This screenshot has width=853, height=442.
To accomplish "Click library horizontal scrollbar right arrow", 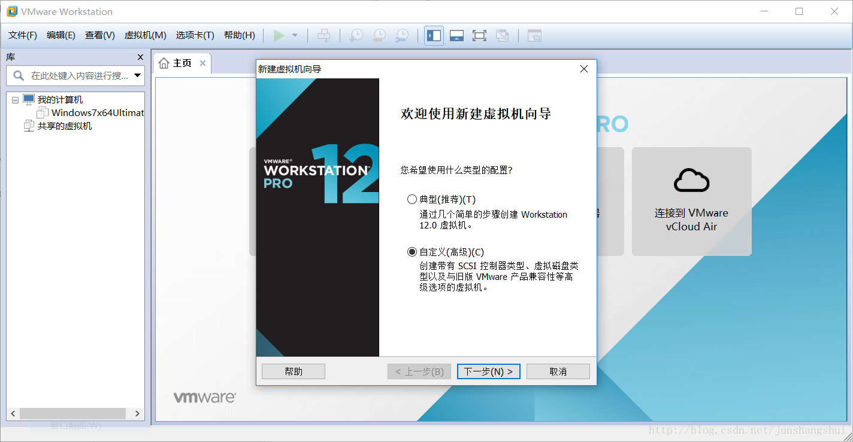I will pyautogui.click(x=137, y=413).
